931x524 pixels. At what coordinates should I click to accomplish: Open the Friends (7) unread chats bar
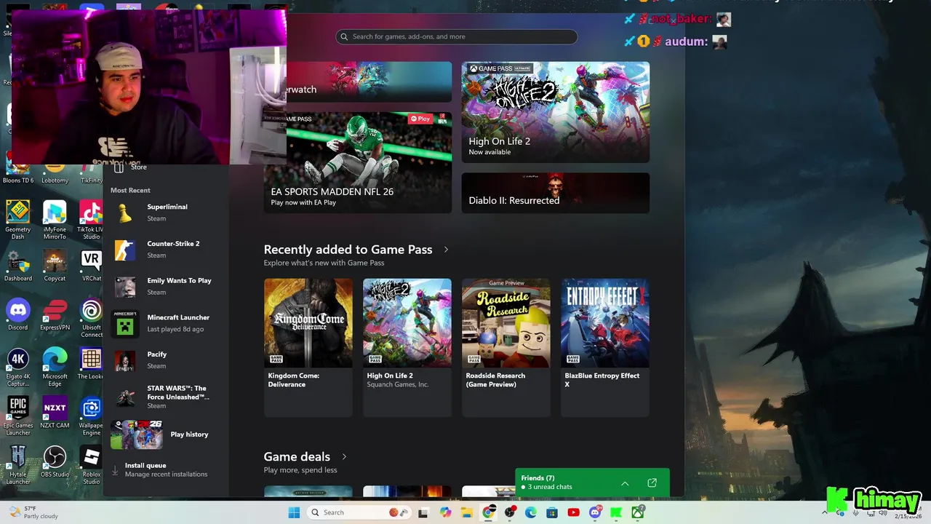[x=592, y=483]
